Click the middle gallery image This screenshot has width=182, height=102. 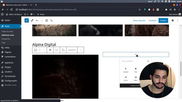point(100,30)
